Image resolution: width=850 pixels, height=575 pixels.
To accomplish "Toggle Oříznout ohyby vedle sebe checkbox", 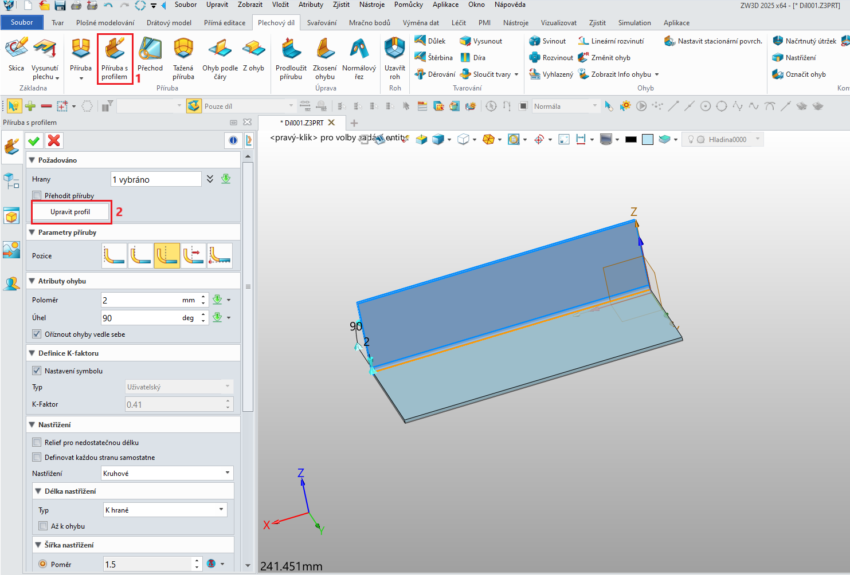I will pyautogui.click(x=37, y=334).
